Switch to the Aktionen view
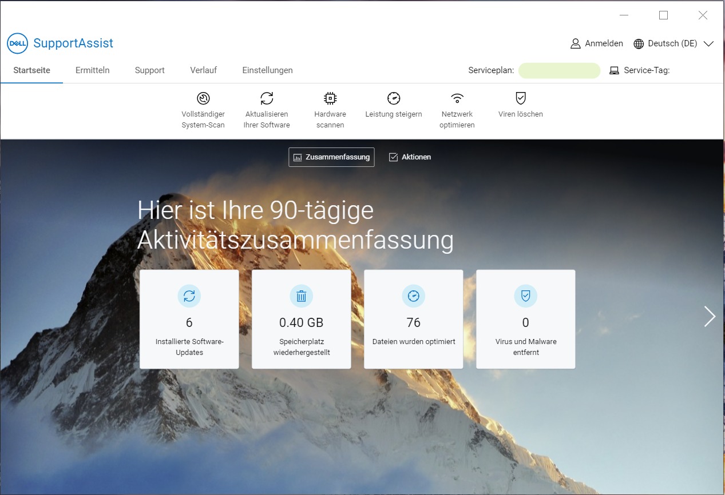Screen dimensions: 725x495 410,157
